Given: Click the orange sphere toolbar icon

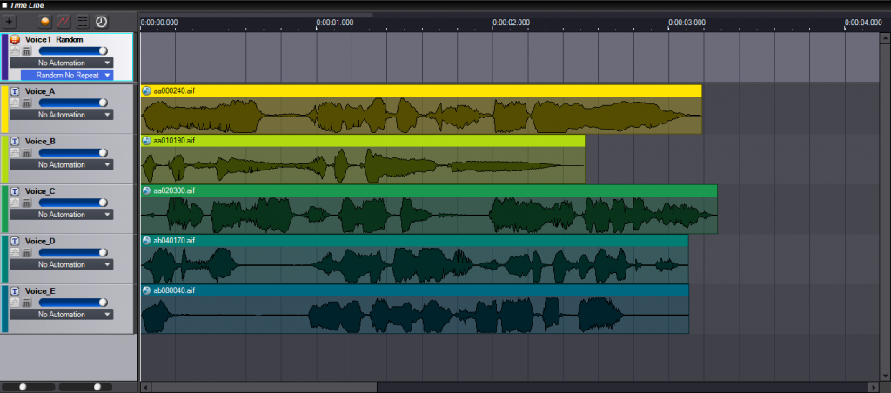Looking at the screenshot, I should (45, 22).
